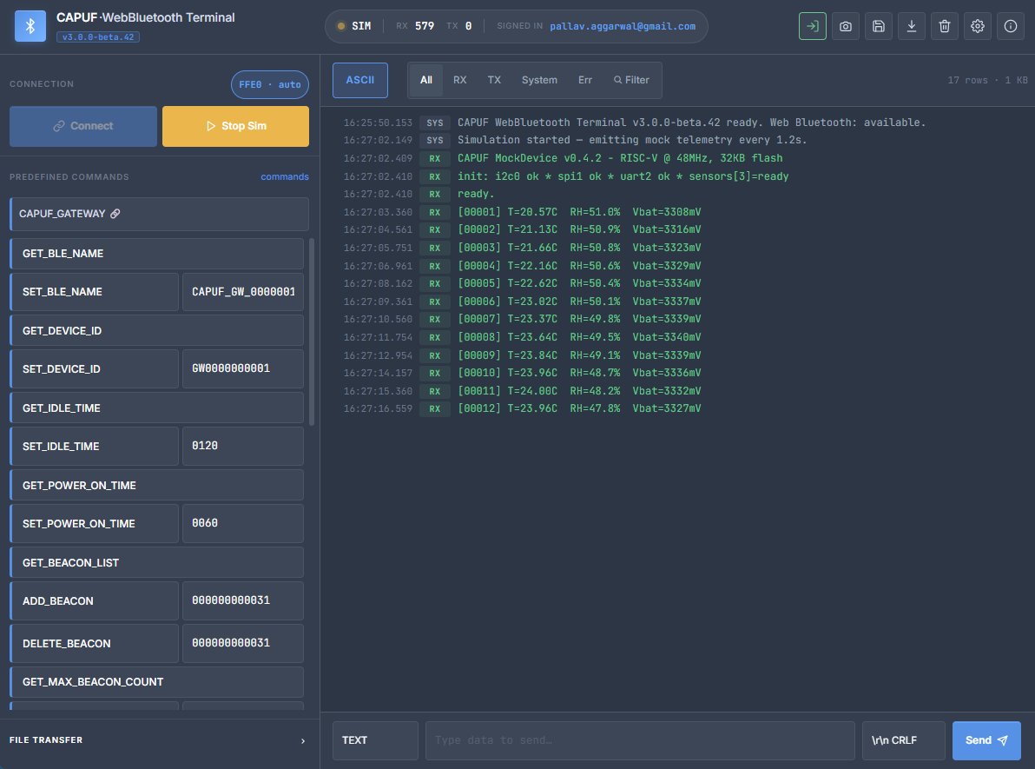Screen dimensions: 1035x769
Task: Run the GET_DEVICE_ID command
Action: (157, 331)
